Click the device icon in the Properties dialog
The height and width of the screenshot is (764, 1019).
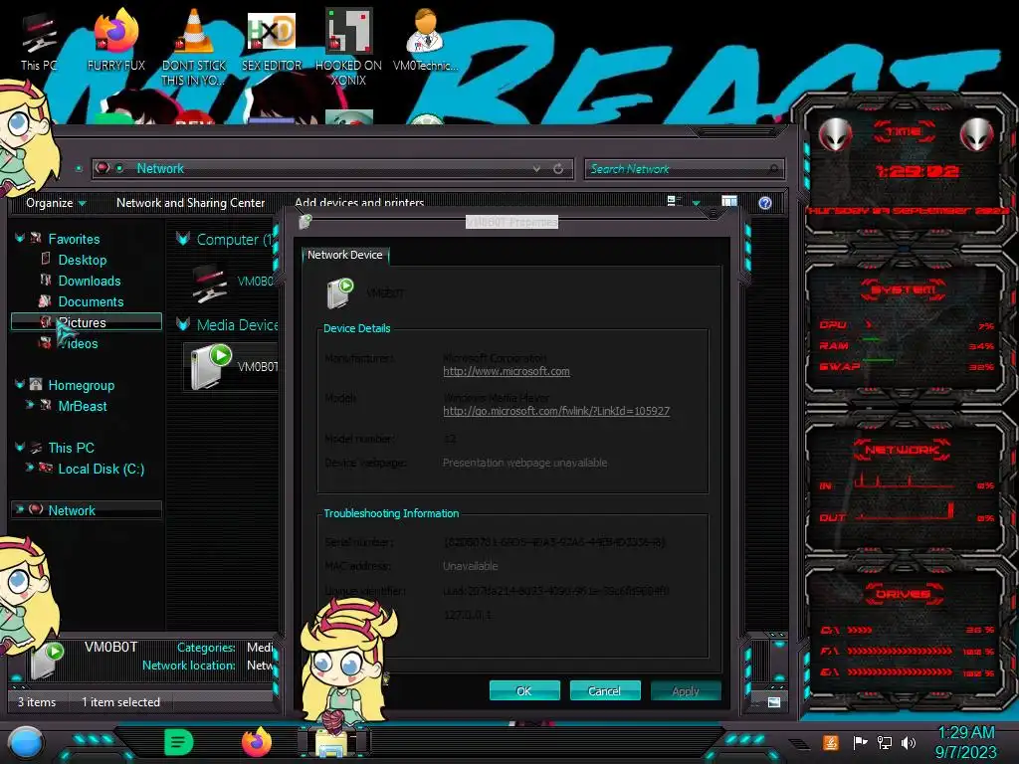(340, 293)
